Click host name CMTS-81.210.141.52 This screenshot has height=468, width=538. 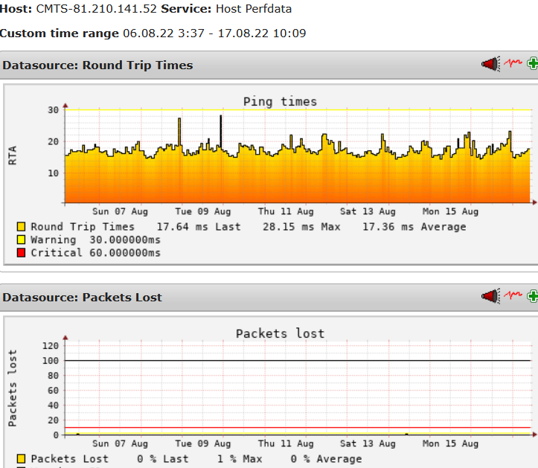click(97, 9)
